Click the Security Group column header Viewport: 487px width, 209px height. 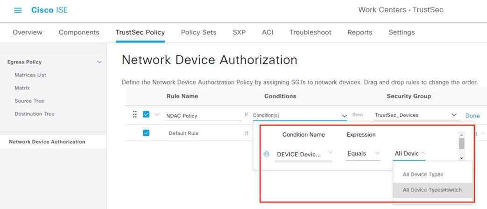[x=409, y=96]
